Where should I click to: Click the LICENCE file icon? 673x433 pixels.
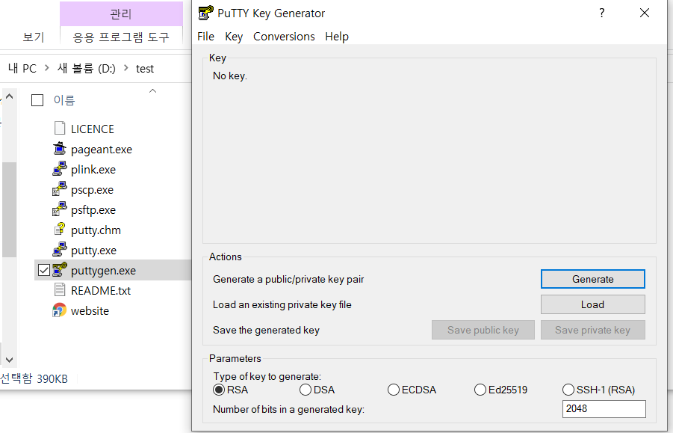(x=60, y=129)
